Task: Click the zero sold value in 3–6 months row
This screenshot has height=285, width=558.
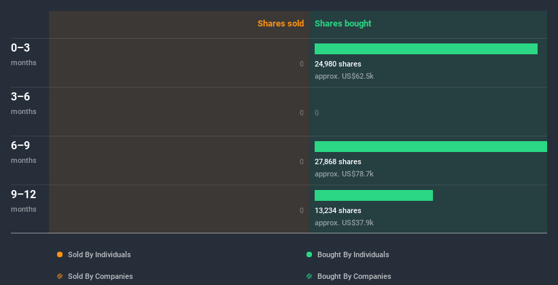Action: pyautogui.click(x=302, y=113)
